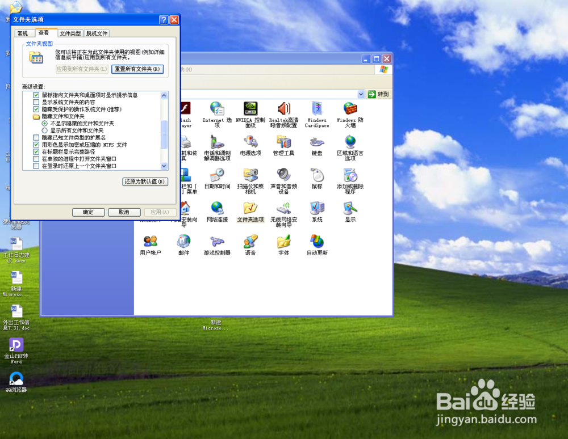Click the advanced settings scrollbar thumb
This screenshot has height=439, width=568.
(x=164, y=134)
